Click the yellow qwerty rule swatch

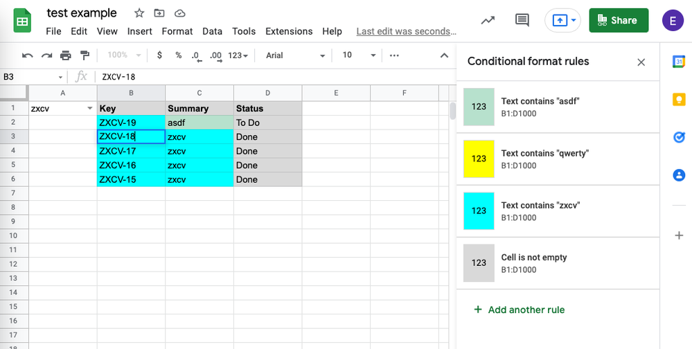pyautogui.click(x=479, y=159)
